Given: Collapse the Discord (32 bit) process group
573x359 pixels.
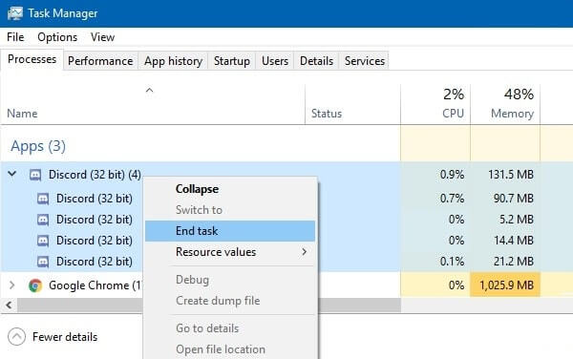Looking at the screenshot, I should [12, 174].
